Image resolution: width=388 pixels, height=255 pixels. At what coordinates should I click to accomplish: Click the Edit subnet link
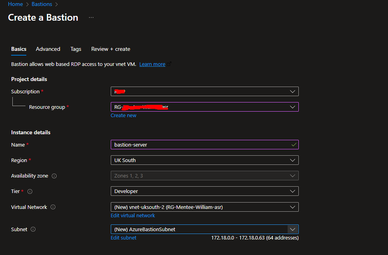click(x=123, y=238)
